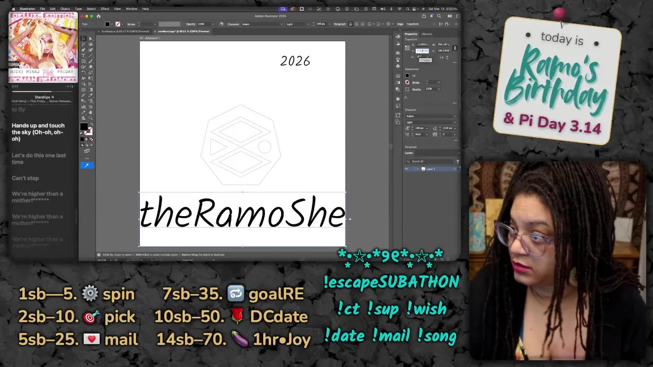
Task: Open the Object menu
Action: point(65,9)
